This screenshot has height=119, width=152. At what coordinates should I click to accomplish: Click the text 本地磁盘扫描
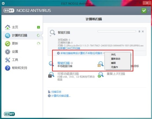(x=65, y=66)
